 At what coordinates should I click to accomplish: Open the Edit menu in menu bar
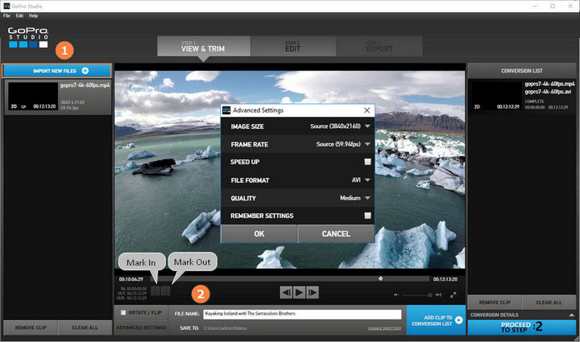click(x=20, y=15)
